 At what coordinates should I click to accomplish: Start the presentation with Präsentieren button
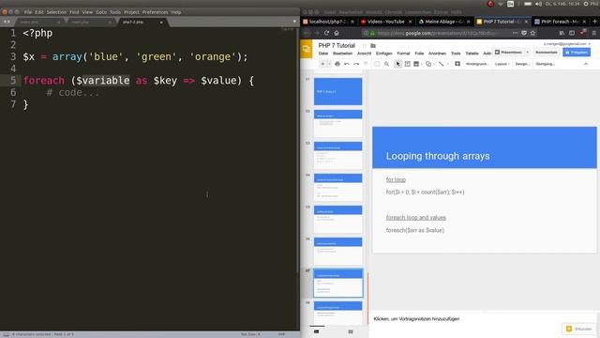(x=508, y=53)
